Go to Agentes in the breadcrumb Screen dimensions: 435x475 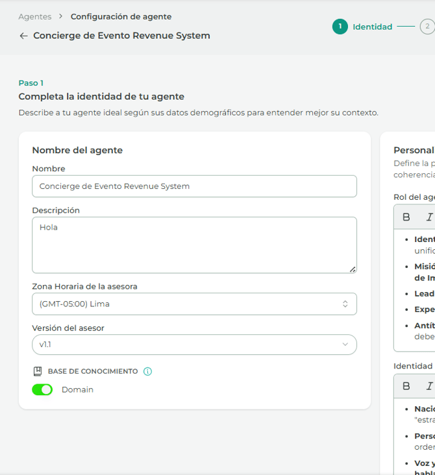pos(35,17)
